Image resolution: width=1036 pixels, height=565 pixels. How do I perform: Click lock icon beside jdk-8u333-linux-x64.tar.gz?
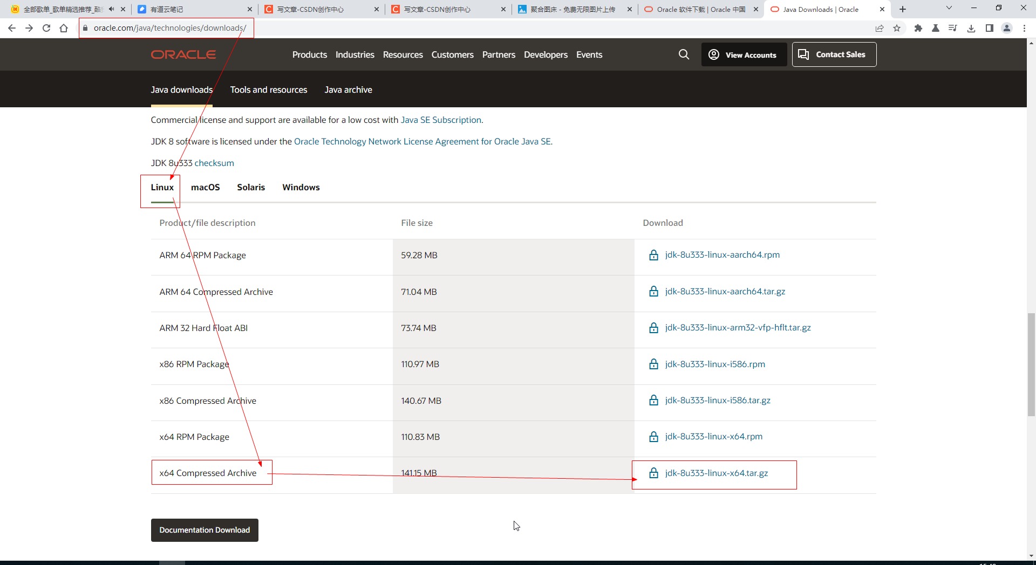[x=653, y=473]
